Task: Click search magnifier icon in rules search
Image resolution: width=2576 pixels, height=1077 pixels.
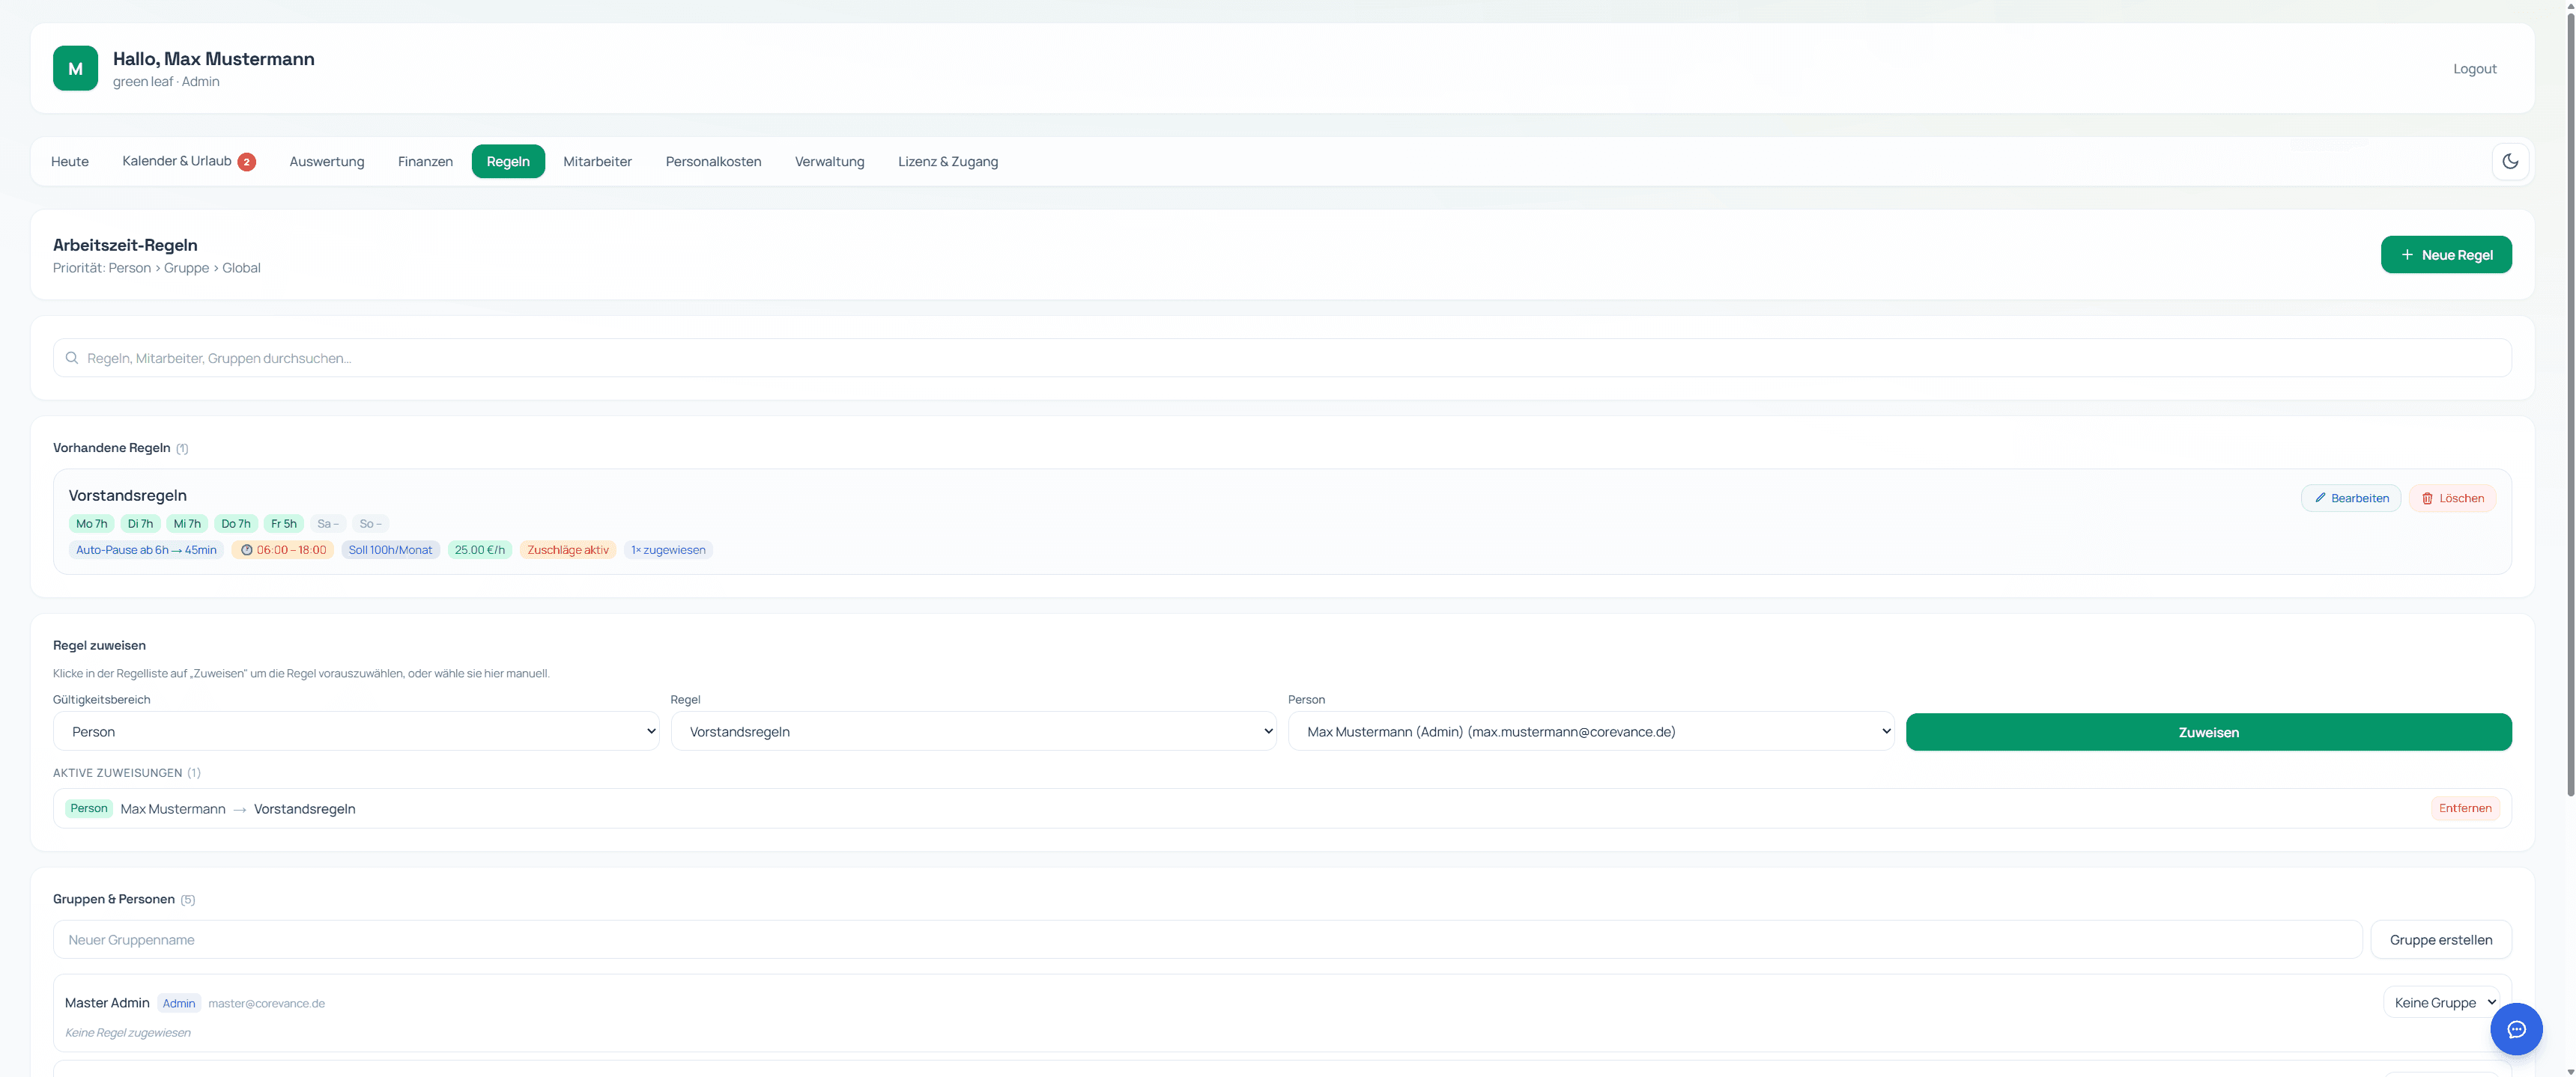Action: pyautogui.click(x=72, y=358)
